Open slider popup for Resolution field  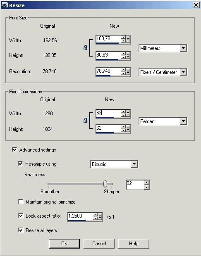128,72
